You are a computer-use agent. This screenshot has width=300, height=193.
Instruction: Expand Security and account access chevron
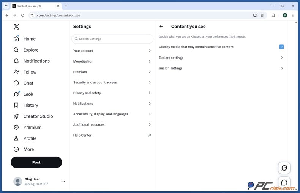tap(150, 82)
